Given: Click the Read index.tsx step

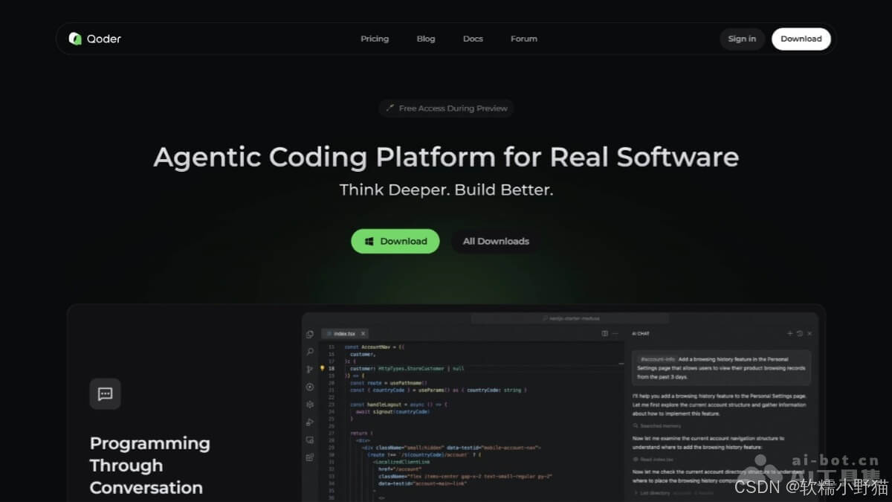Looking at the screenshot, I should tap(653, 460).
